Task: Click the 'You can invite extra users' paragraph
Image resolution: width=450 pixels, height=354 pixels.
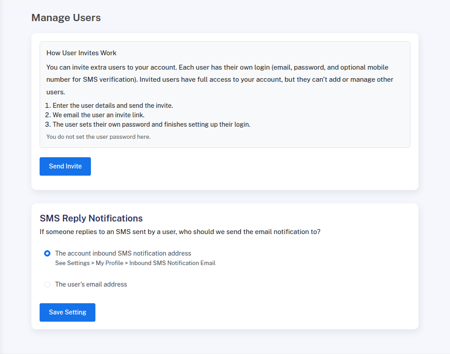Action: pos(112,67)
